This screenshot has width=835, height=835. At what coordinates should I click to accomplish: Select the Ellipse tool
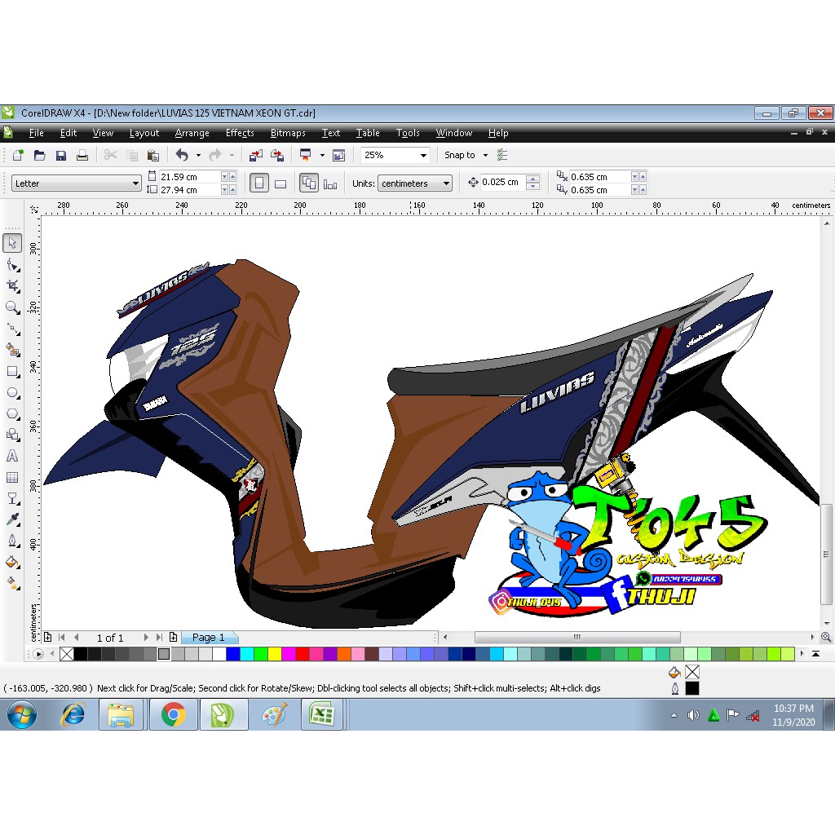[x=11, y=392]
